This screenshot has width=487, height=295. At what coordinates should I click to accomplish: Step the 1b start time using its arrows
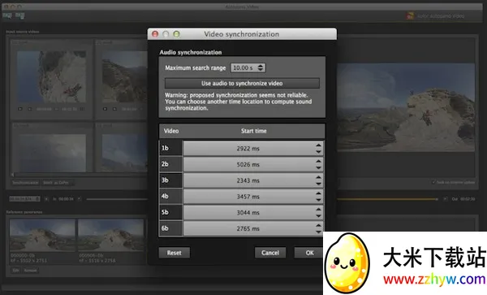(318, 149)
